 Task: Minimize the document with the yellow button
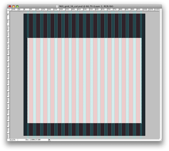[14, 6]
